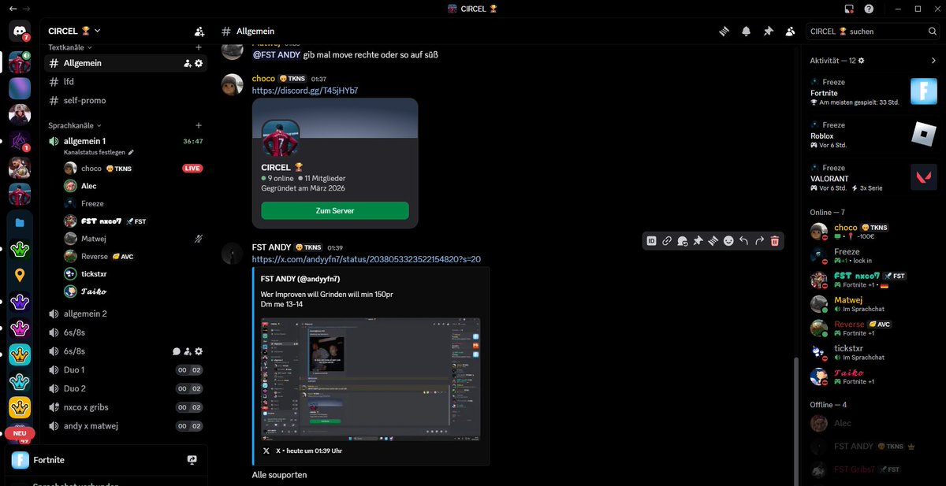Open Discord direct messages home icon

click(x=20, y=32)
